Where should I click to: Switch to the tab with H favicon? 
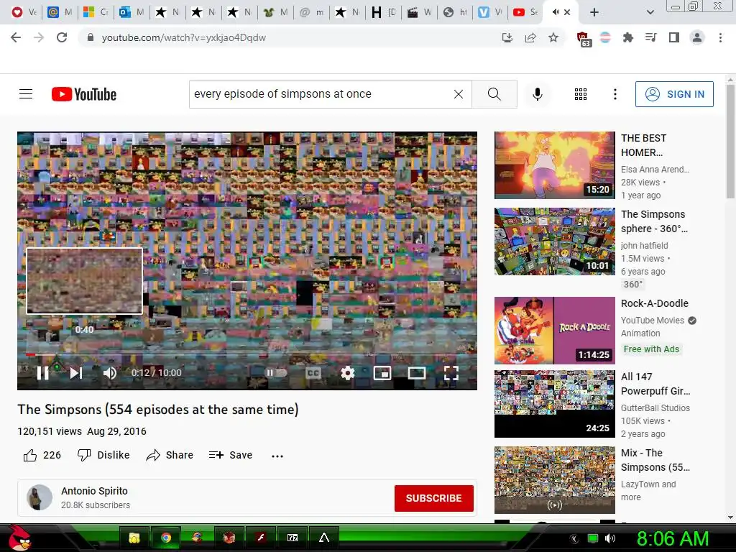pos(383,12)
